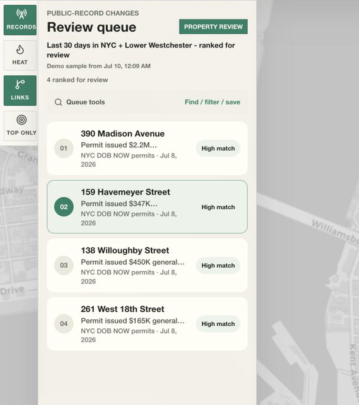This screenshot has height=405, width=359.
Task: Open the 390 Madison Avenue title
Action: point(123,134)
